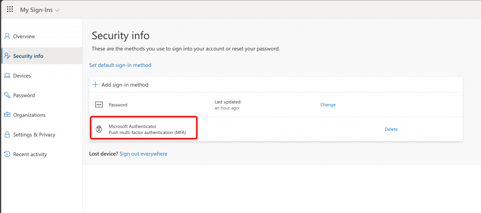The width and height of the screenshot is (481, 213).
Task: Click the Security info sidebar icon
Action: [x=7, y=56]
